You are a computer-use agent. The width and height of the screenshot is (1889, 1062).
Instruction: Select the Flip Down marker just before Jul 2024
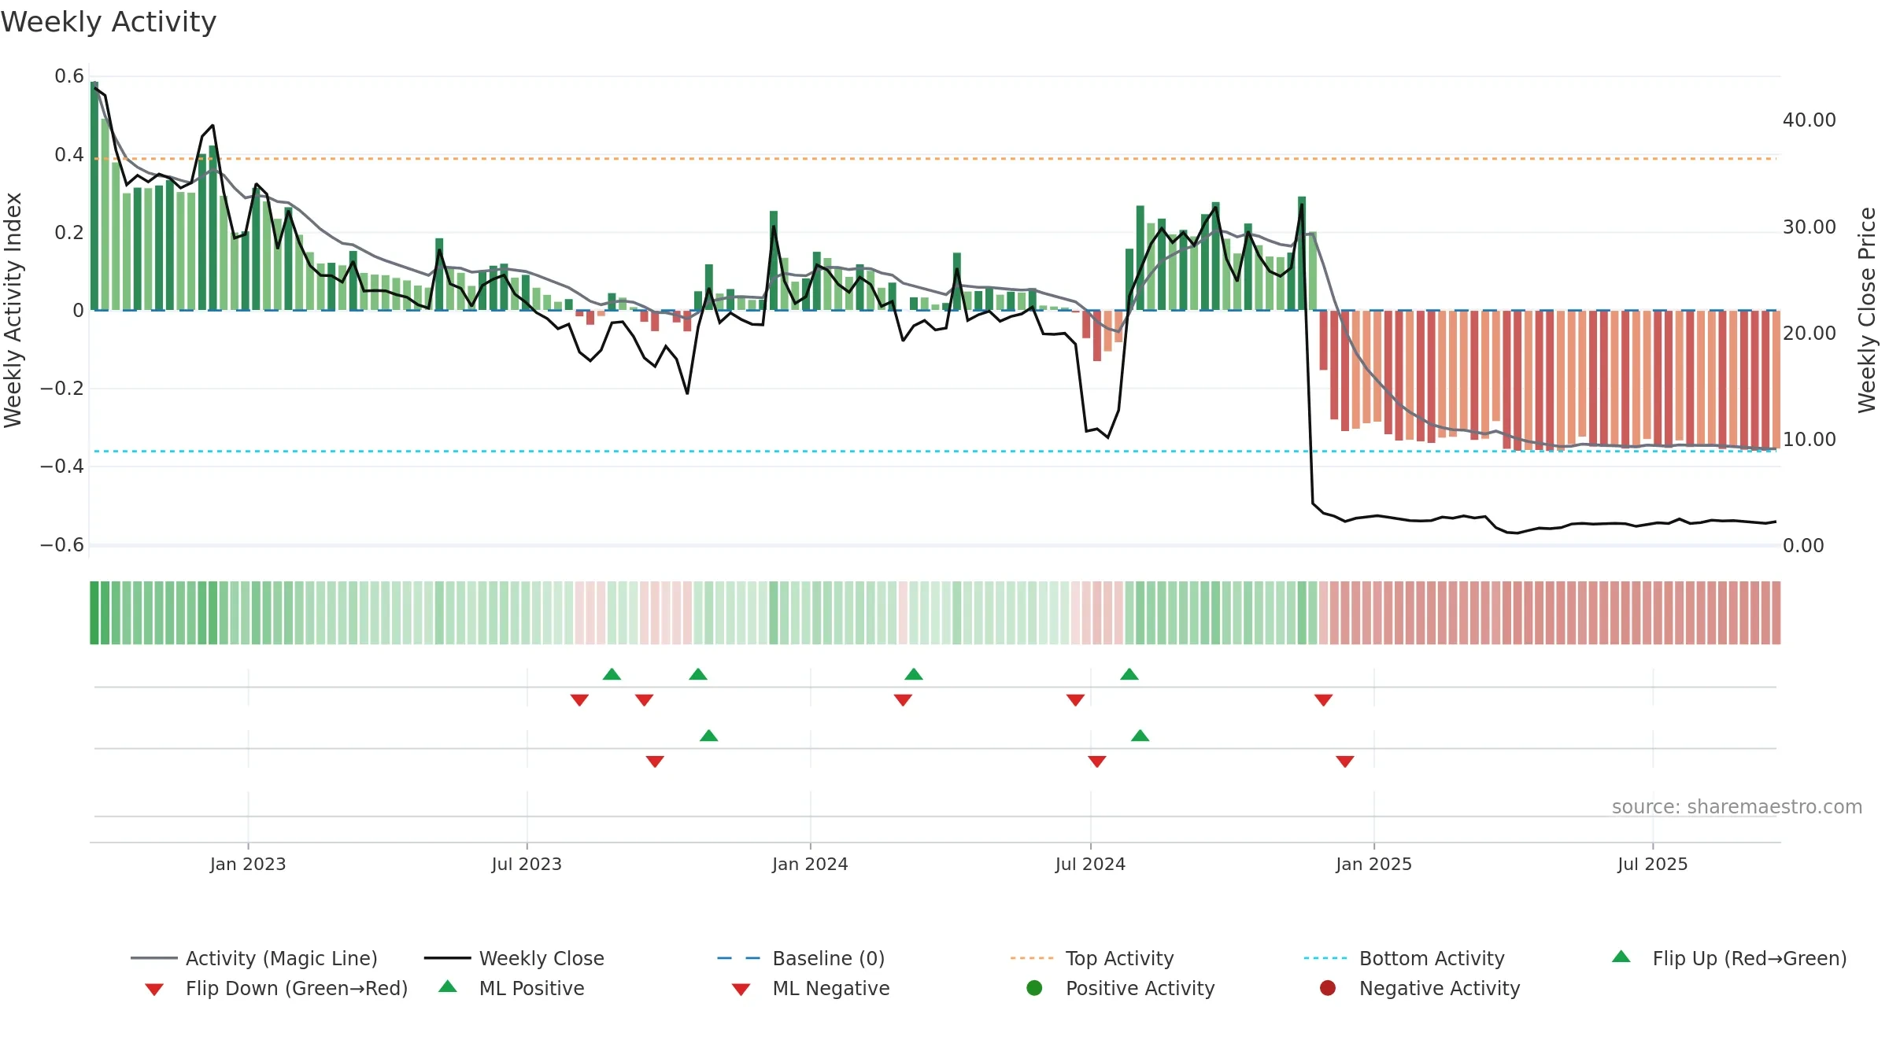(1075, 700)
